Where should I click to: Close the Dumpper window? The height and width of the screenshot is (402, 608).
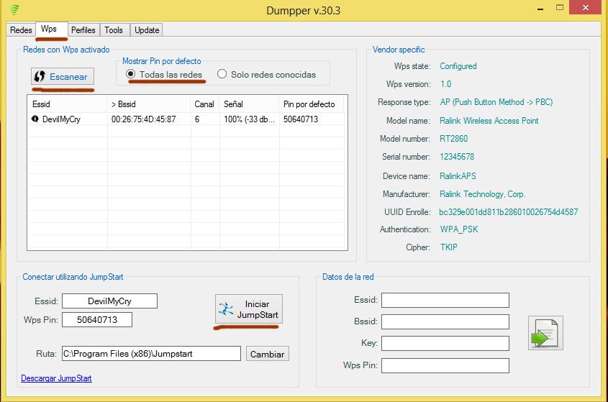585,7
